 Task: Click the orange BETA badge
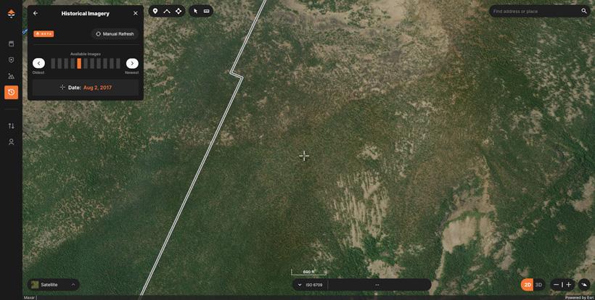pyautogui.click(x=44, y=34)
